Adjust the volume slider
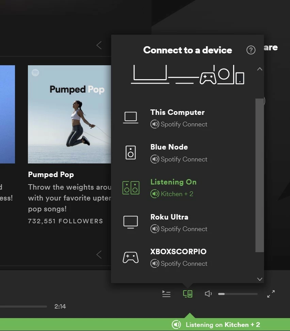This screenshot has height=331, width=290. 238,294
